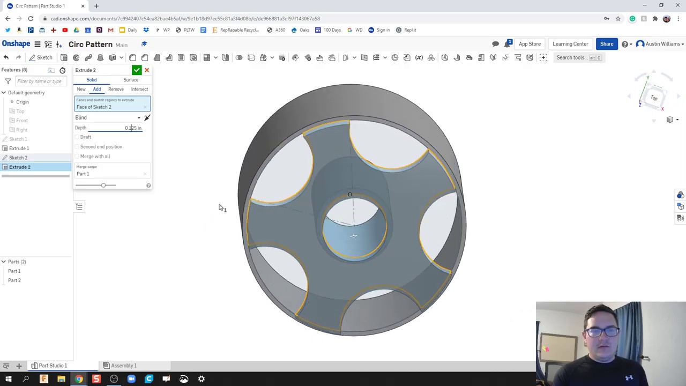Cancel Extrude 2 with red X
The image size is (686, 386).
click(147, 70)
